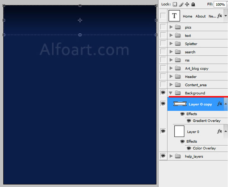This screenshot has height=187, width=228.
Task: Click the text group folder icon
Action: (x=178, y=35)
